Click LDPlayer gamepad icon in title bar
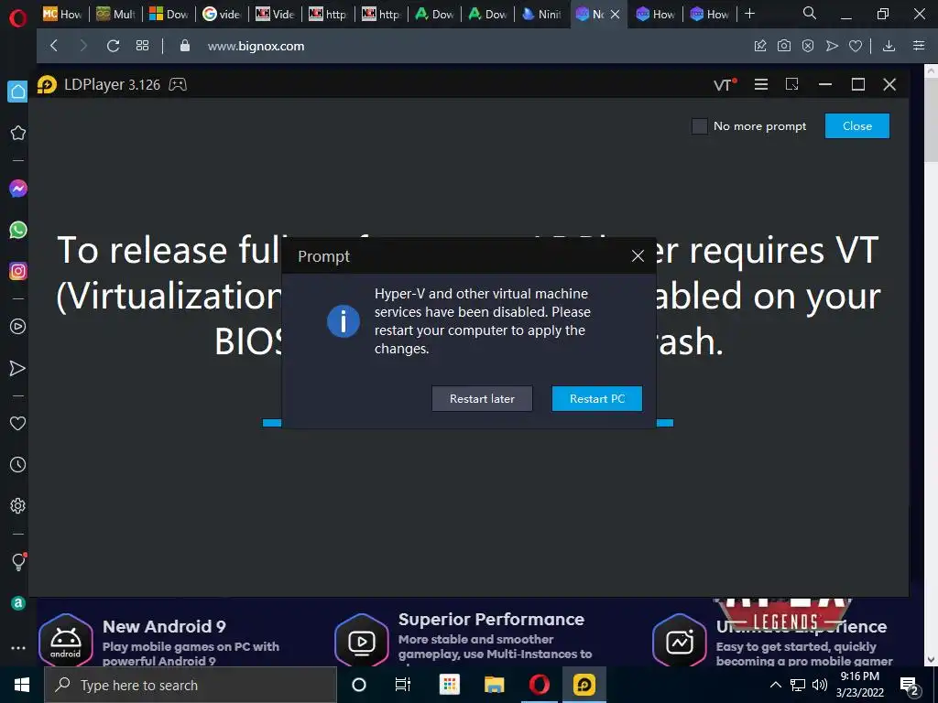 178,85
